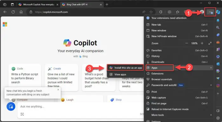
Task: Select Reload in Internet Explorer mode
Action: (179, 109)
